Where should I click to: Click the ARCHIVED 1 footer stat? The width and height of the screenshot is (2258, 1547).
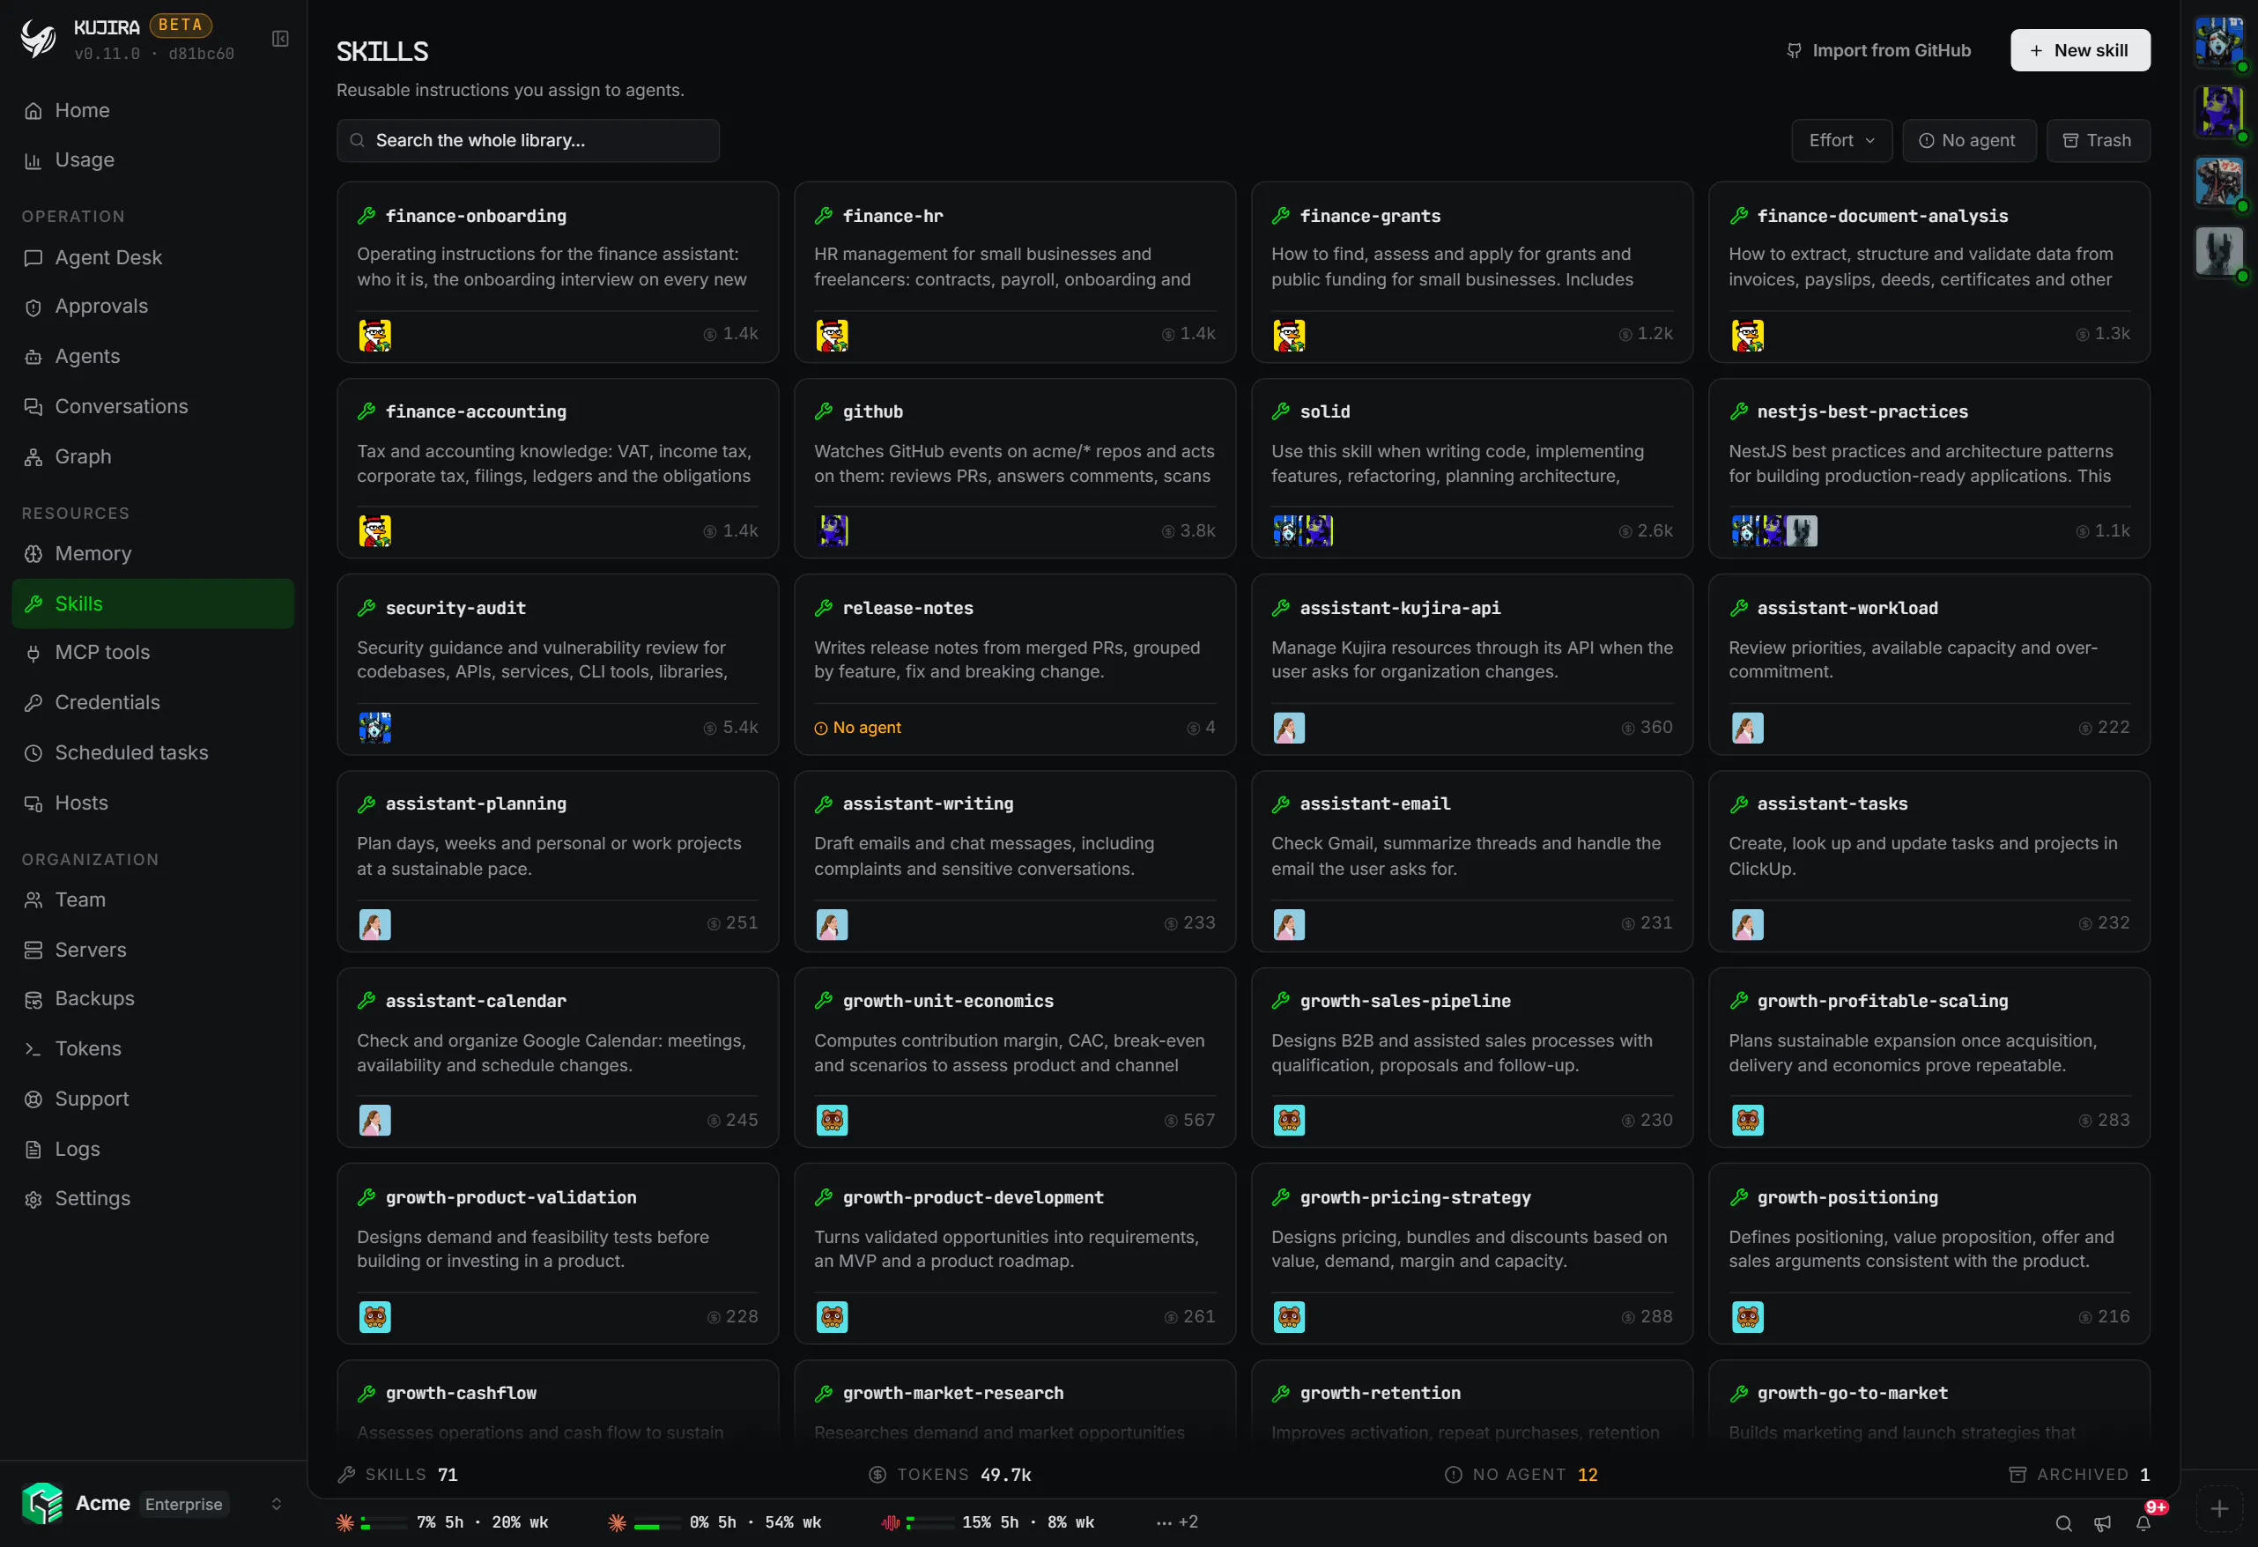[2079, 1475]
